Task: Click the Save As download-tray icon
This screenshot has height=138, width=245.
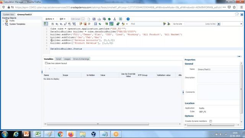Action: tap(99, 19)
